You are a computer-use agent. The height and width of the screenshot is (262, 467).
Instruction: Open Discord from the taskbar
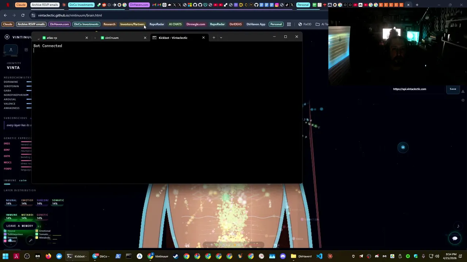tap(283, 256)
